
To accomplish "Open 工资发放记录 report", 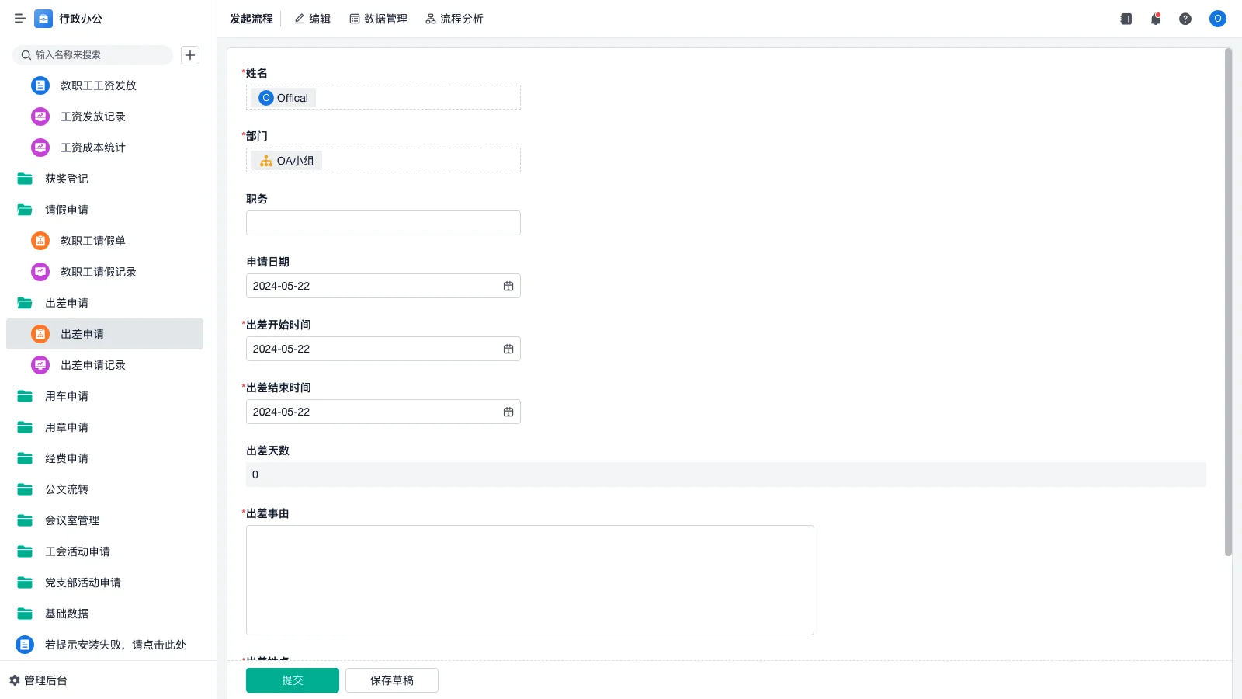I will 105,116.
